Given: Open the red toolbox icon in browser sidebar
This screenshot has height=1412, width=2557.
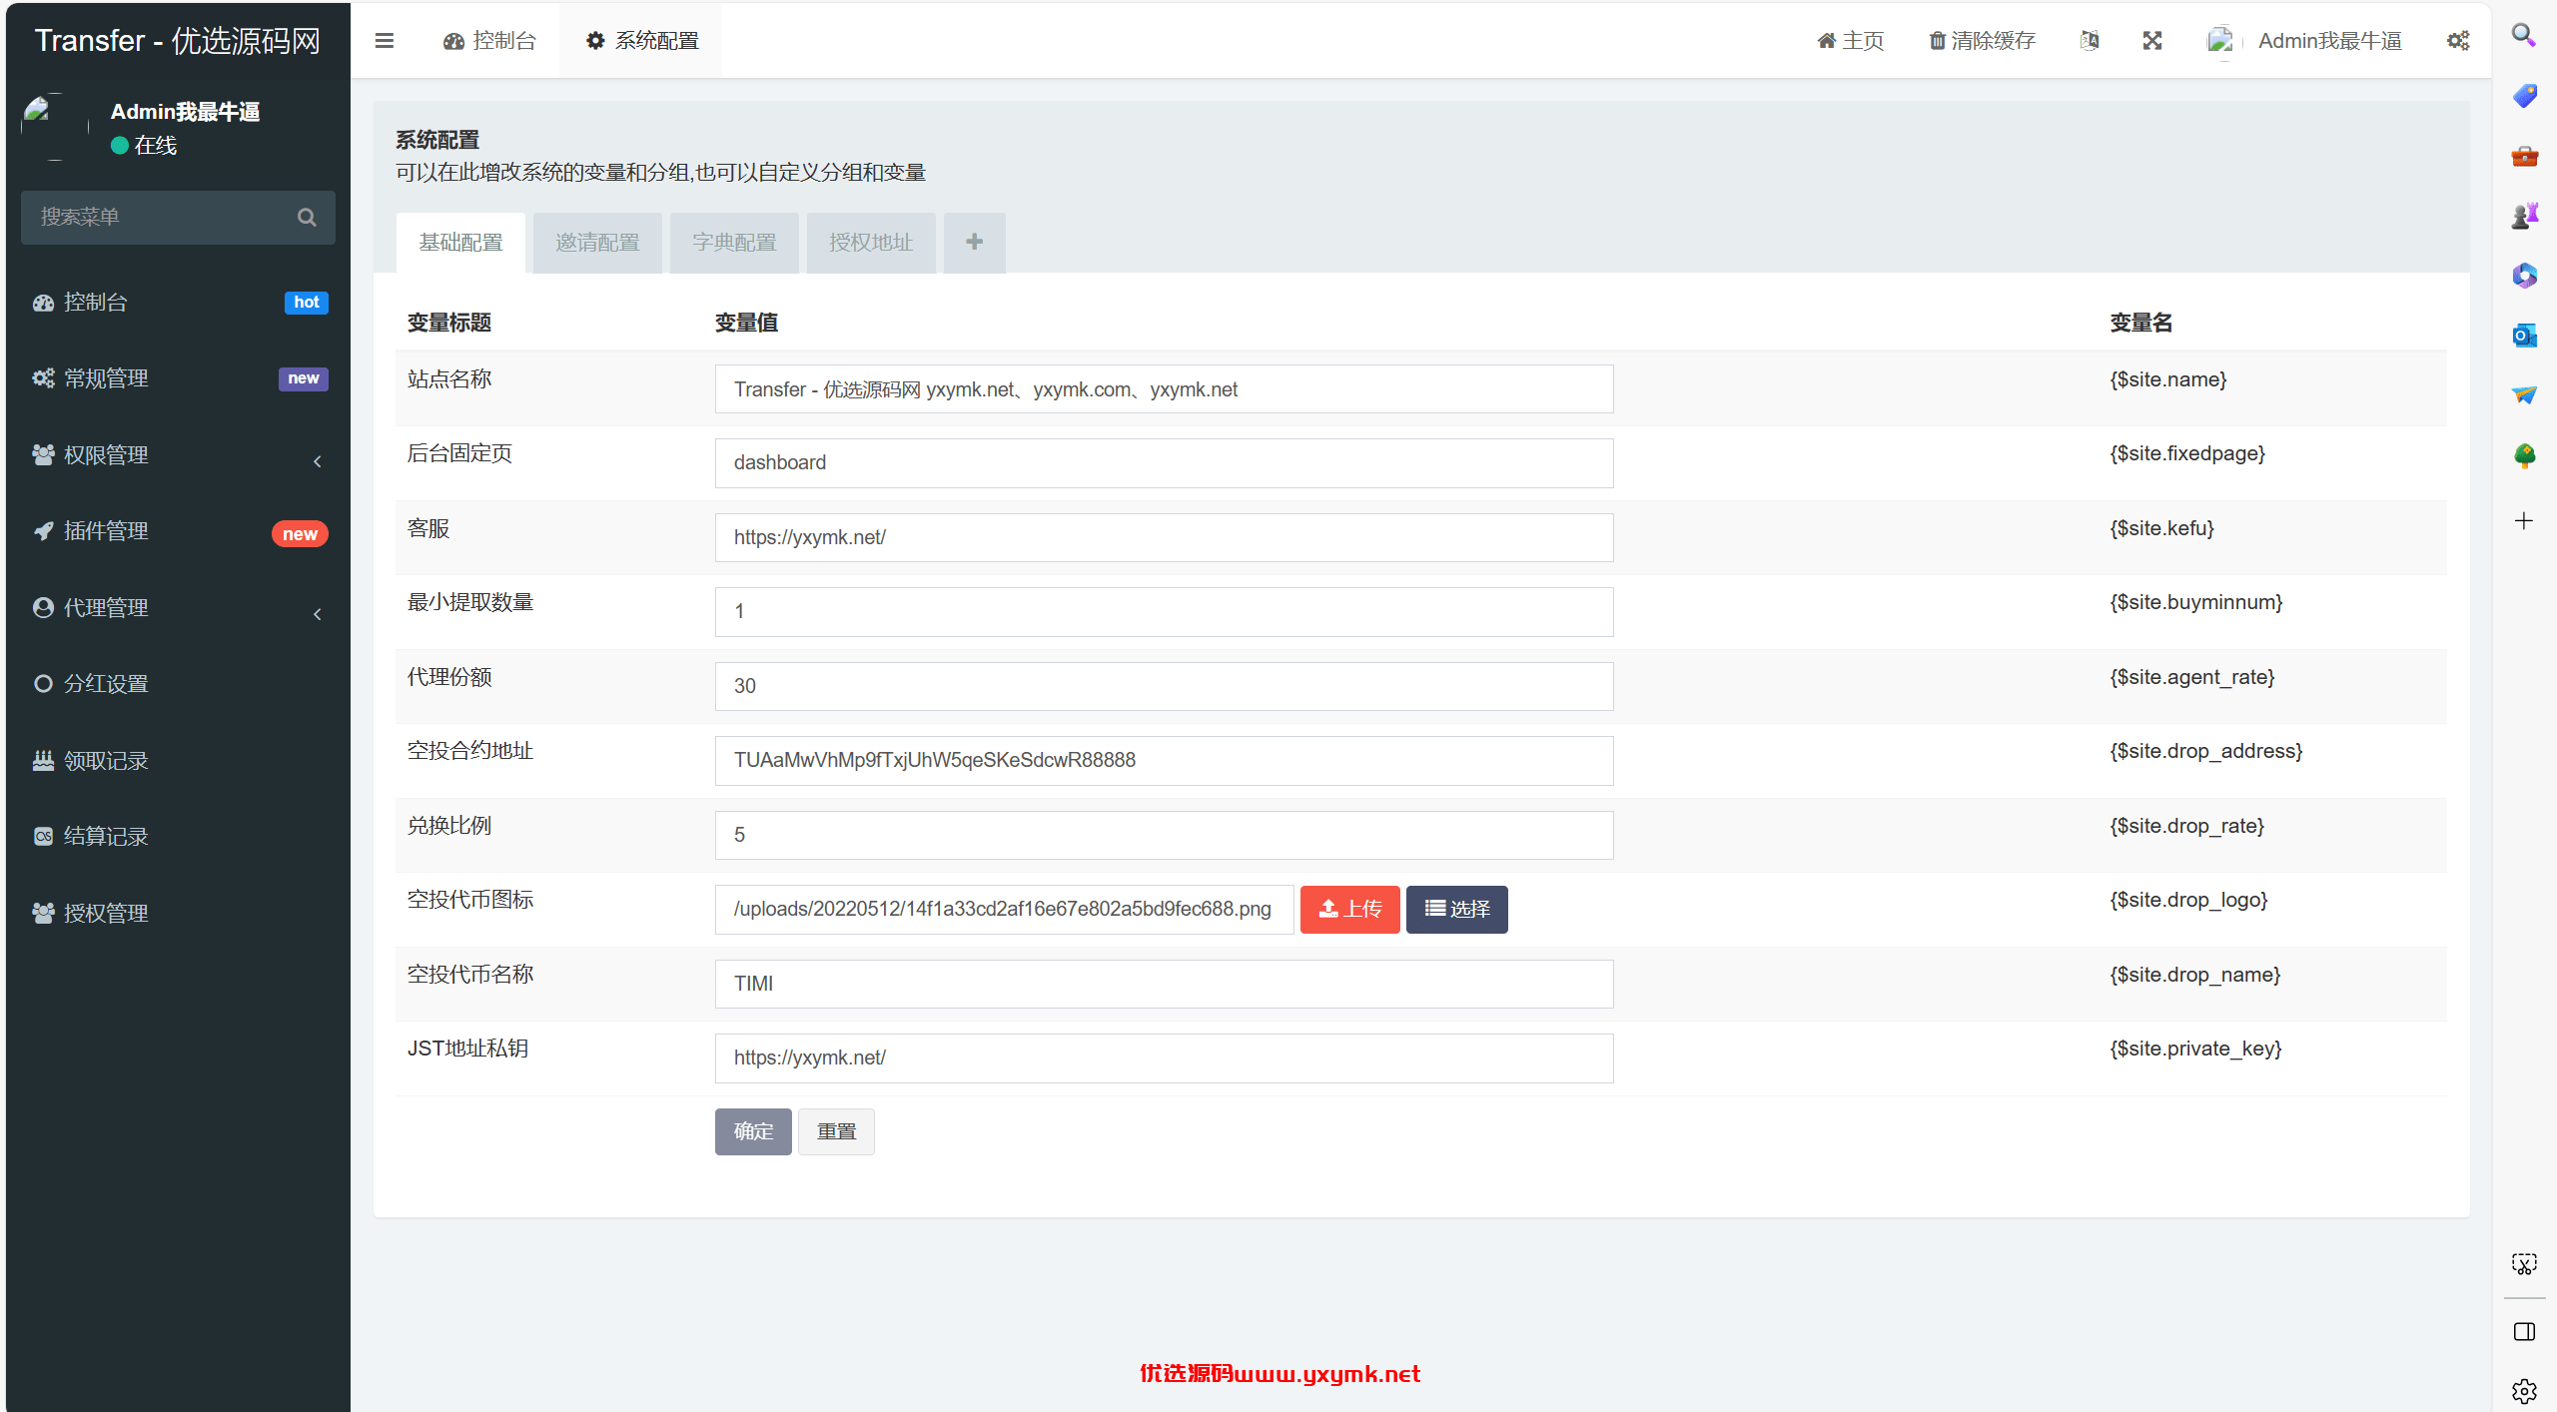Looking at the screenshot, I should pyautogui.click(x=2524, y=156).
